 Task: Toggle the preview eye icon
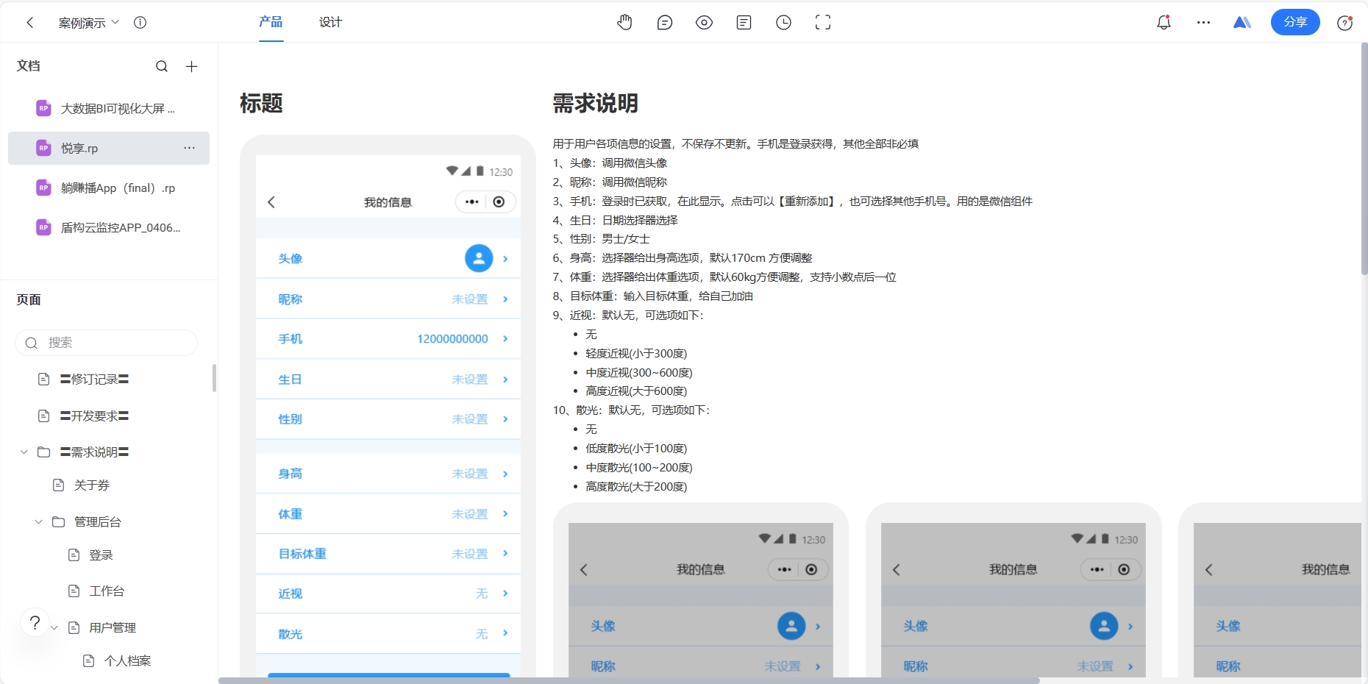click(x=704, y=23)
